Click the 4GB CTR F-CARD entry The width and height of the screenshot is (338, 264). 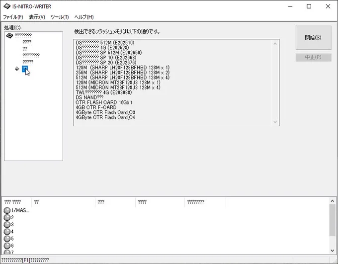pos(96,107)
